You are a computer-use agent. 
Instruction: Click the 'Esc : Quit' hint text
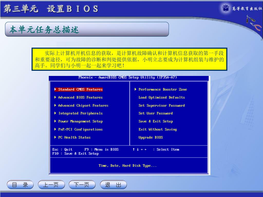coord(62,150)
